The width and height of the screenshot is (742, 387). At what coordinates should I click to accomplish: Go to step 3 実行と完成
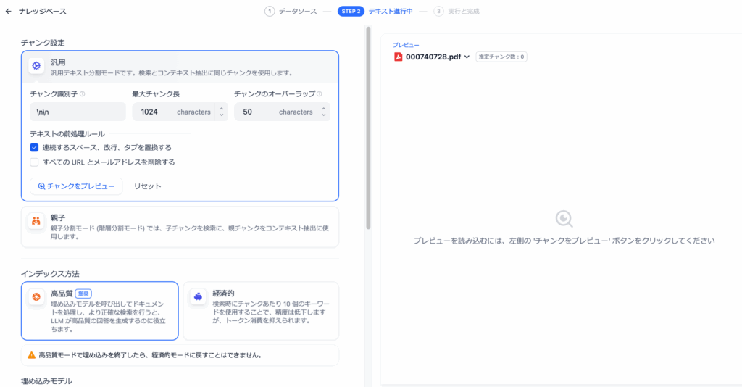coord(457,11)
